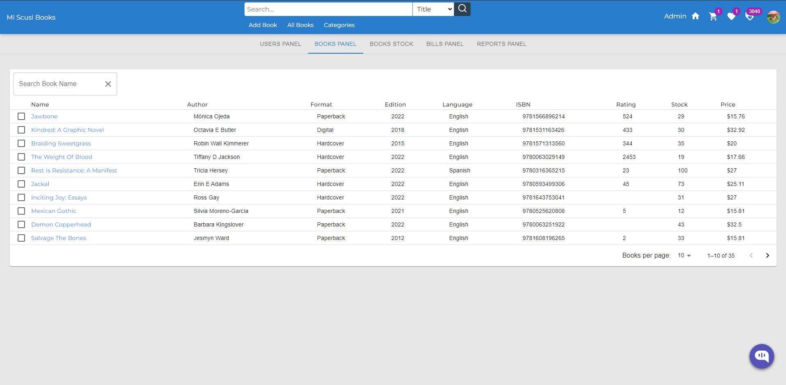
Task: Select Rest Is Resistance row checkbox
Action: pyautogui.click(x=21, y=170)
